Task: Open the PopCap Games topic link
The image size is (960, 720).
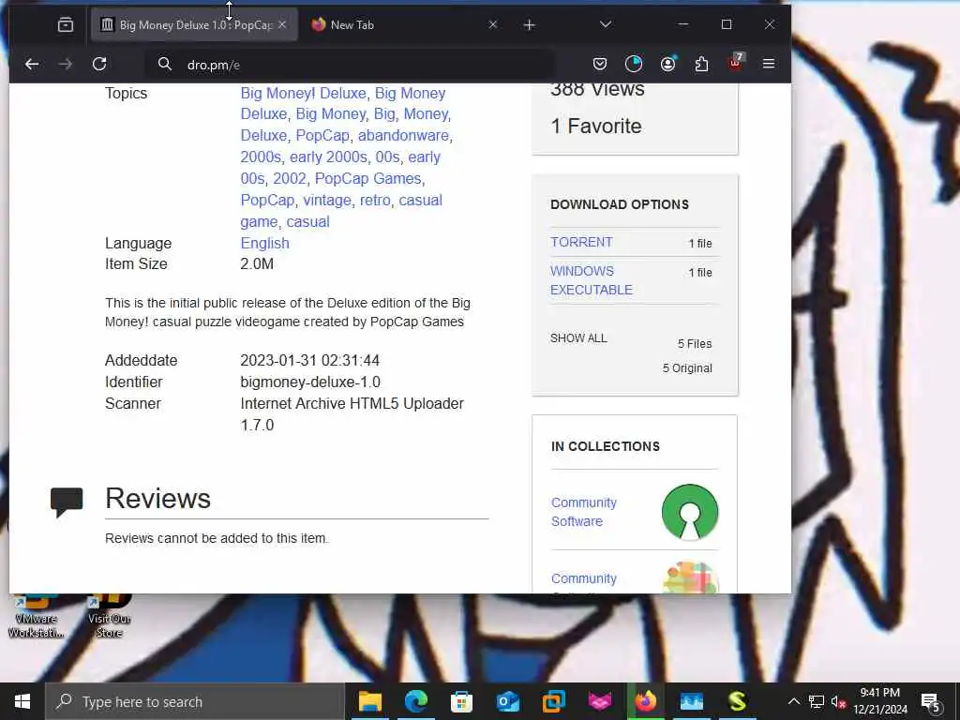Action: 367,178
